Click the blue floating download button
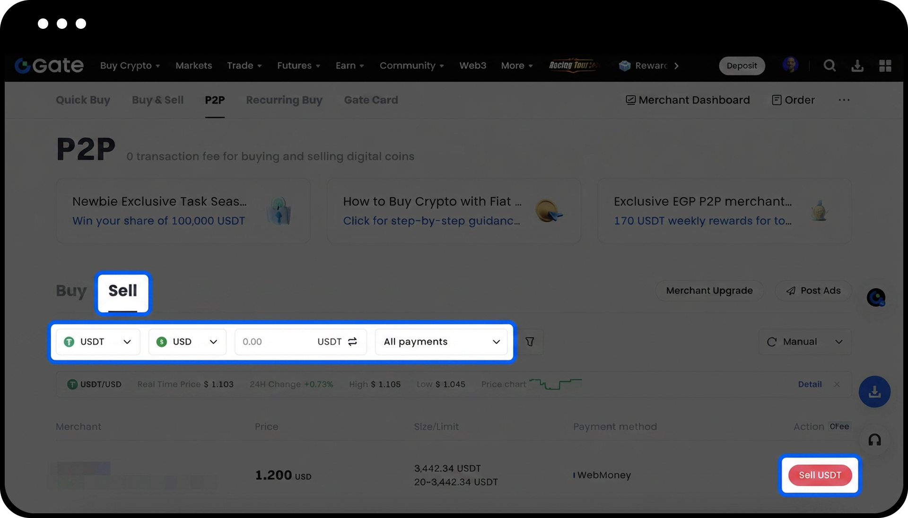This screenshot has height=518, width=908. pos(874,392)
